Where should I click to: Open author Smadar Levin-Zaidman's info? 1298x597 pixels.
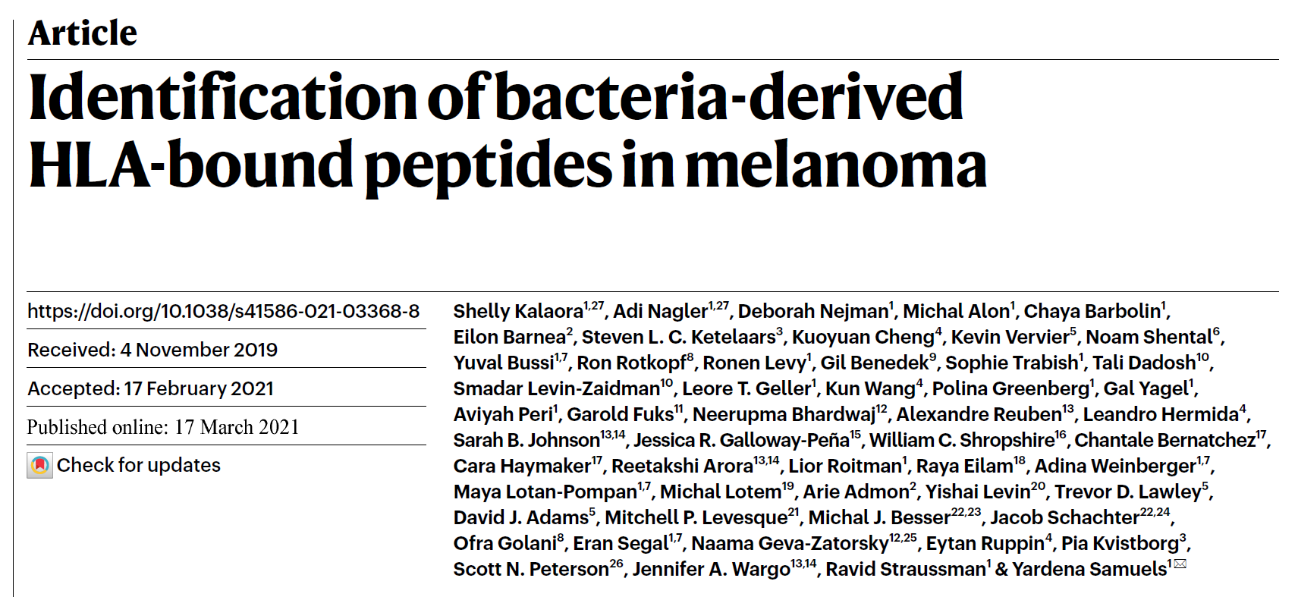point(556,388)
